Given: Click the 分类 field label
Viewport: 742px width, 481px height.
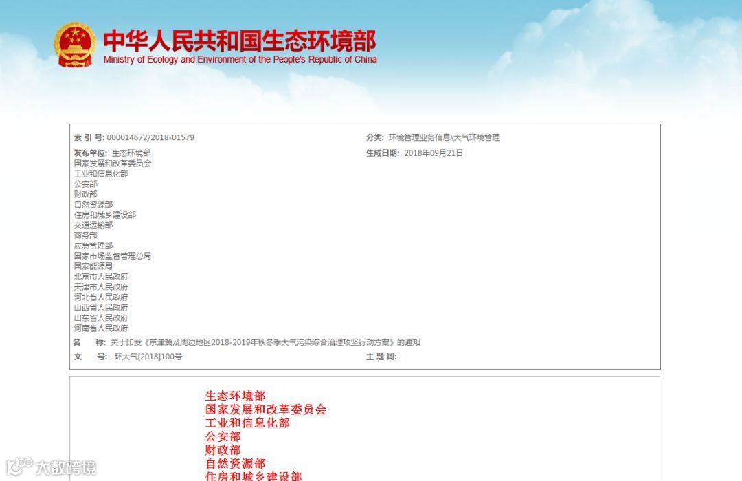Looking at the screenshot, I should [375, 137].
